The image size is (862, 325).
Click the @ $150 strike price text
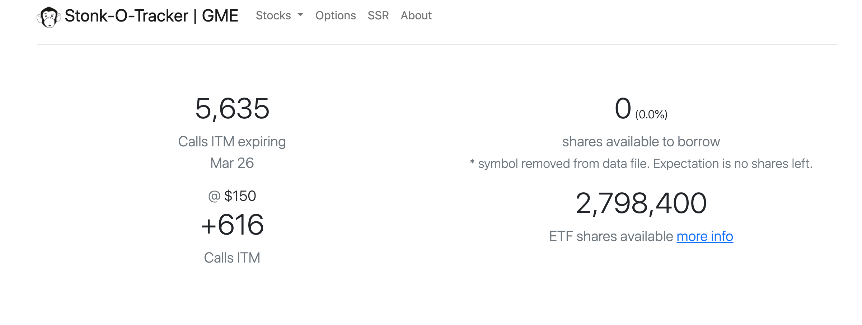point(232,196)
